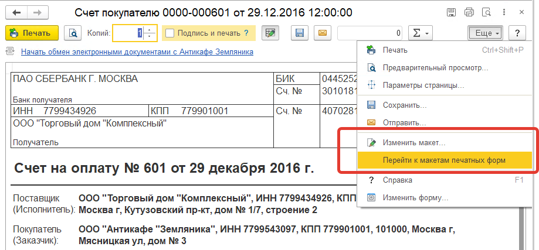
Task: Select Справка menu item
Action: point(445,180)
